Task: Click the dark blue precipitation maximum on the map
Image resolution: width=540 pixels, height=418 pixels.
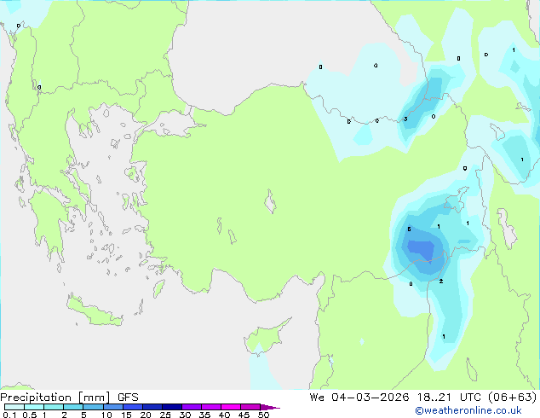Action: 422,249
